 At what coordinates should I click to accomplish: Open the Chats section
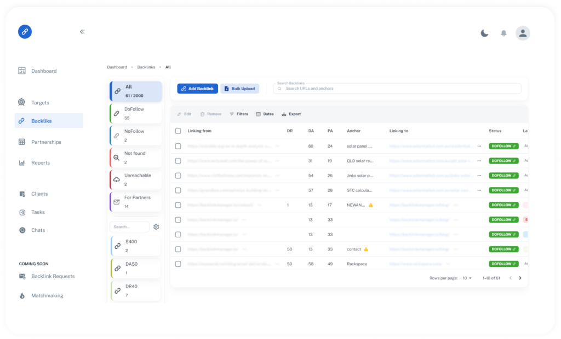click(x=33, y=230)
